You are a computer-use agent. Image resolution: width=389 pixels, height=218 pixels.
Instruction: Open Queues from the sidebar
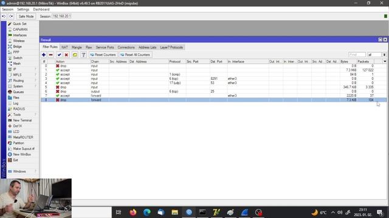[18, 92]
